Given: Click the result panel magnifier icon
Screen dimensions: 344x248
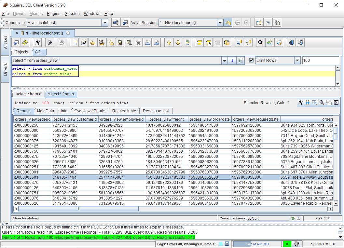Looking at the screenshot, I should (x=322, y=103).
